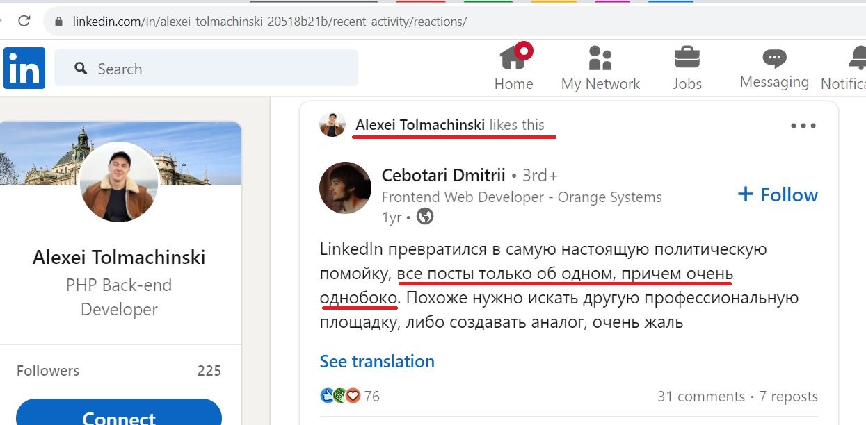
Task: Click the post text beginning 'LinkedIn превратился'
Action: 561,285
